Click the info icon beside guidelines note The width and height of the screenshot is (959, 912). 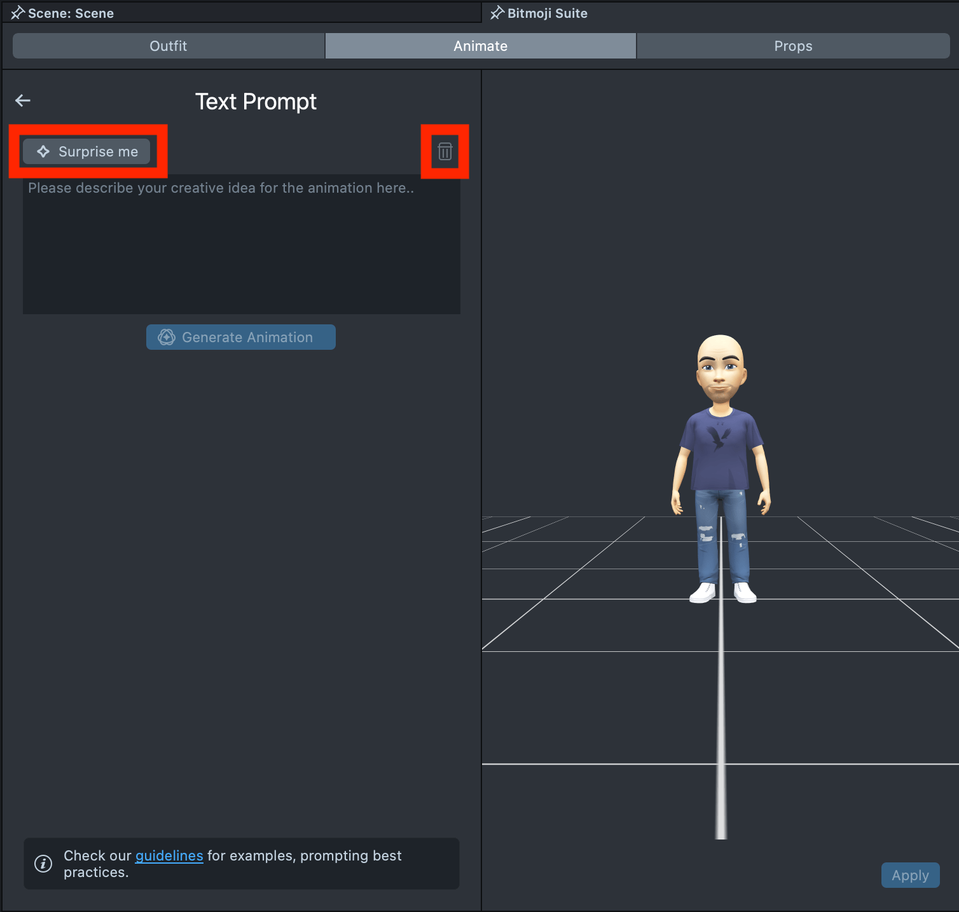coord(43,863)
